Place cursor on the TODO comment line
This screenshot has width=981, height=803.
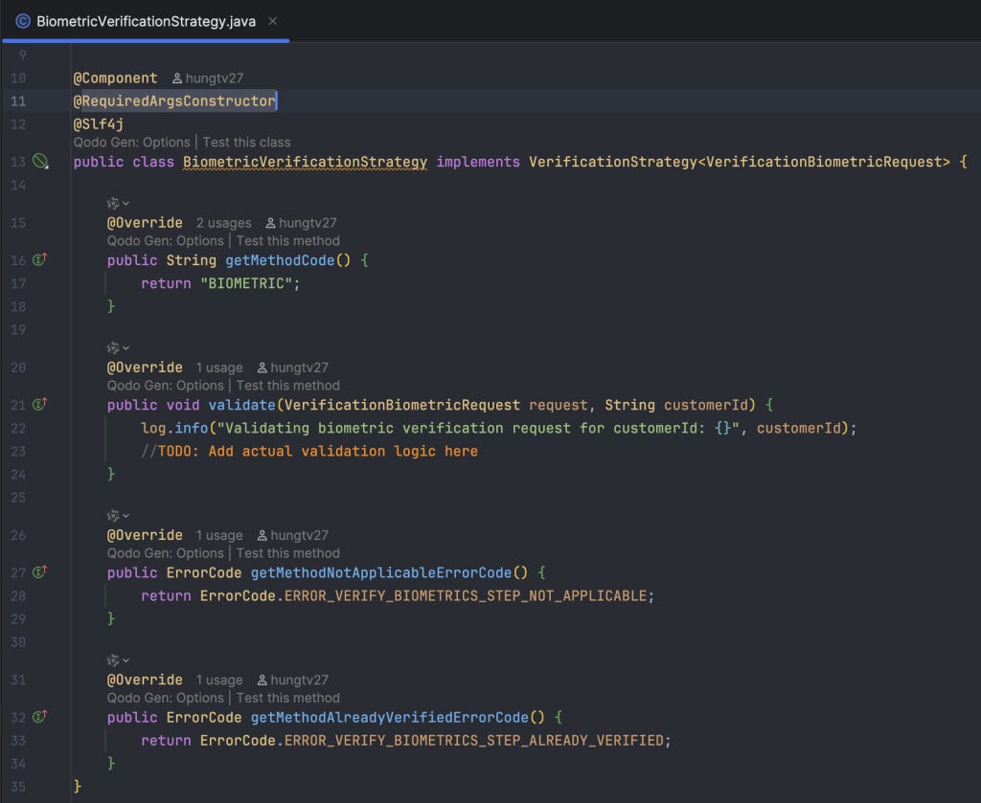[x=309, y=451]
